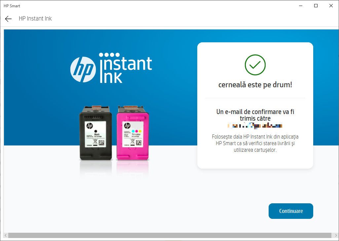Maximize the HP Smart window
Image resolution: width=339 pixels, height=241 pixels.
(316, 6)
